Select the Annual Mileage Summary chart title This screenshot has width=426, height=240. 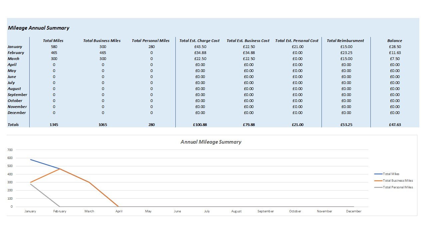point(211,142)
